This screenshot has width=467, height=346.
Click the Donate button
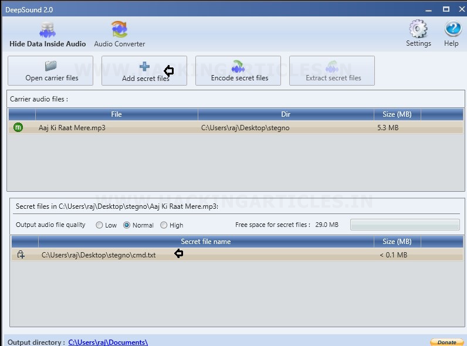point(446,342)
